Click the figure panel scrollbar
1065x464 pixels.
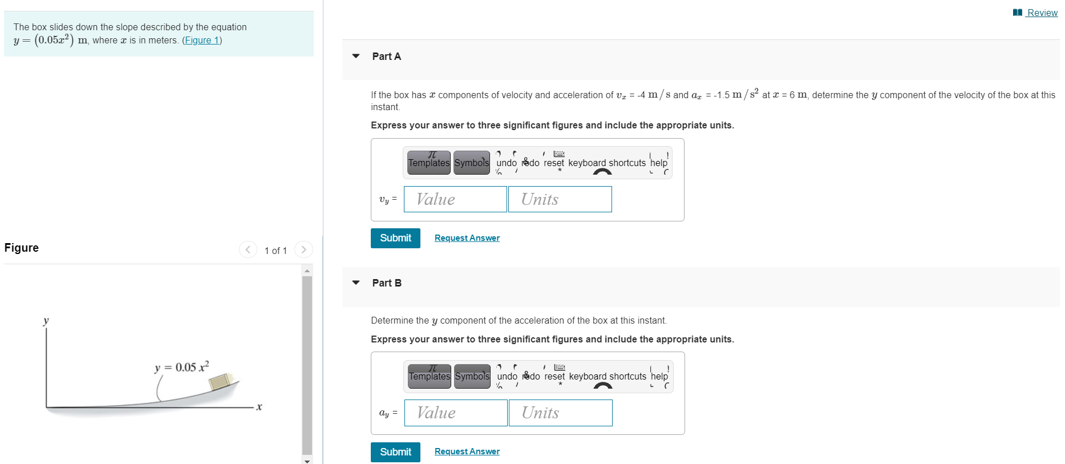(307, 365)
